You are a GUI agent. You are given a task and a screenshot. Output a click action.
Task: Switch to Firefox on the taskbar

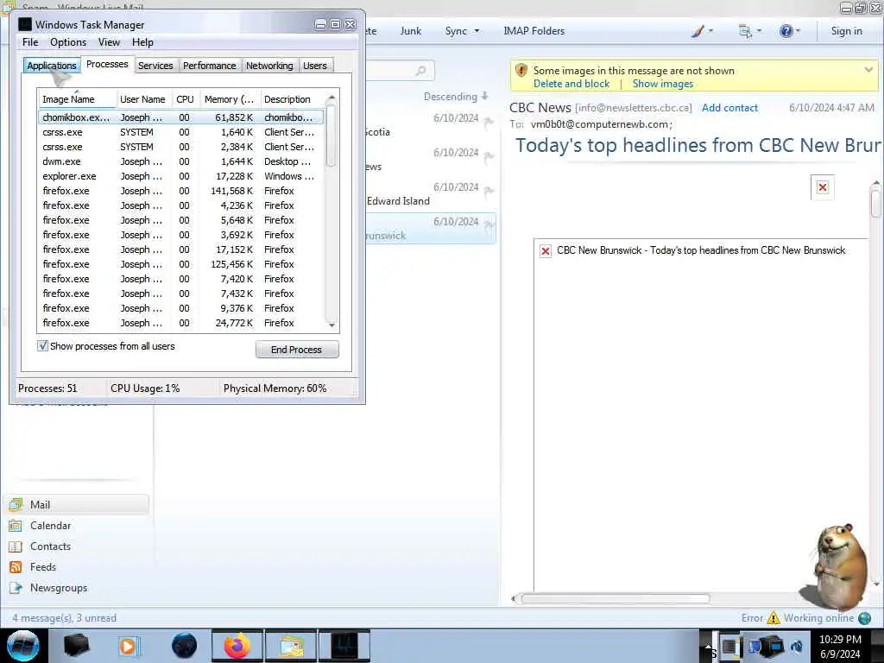click(x=237, y=646)
